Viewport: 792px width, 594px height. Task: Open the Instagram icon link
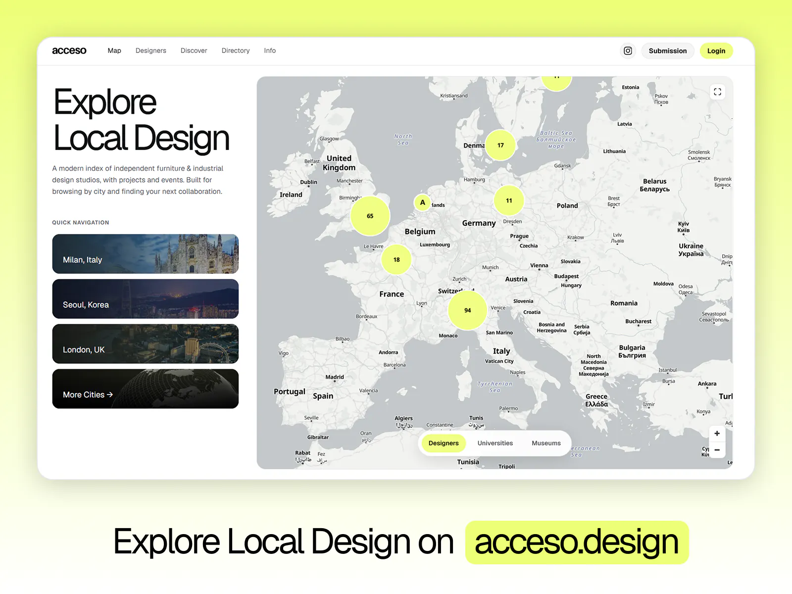click(628, 50)
